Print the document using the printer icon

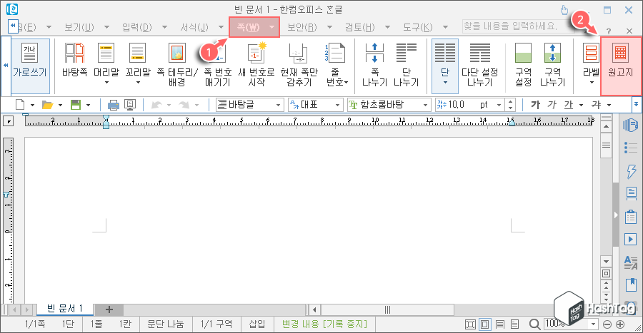pyautogui.click(x=113, y=105)
